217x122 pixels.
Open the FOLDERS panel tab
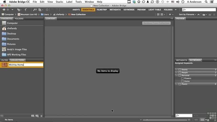pos(19,19)
